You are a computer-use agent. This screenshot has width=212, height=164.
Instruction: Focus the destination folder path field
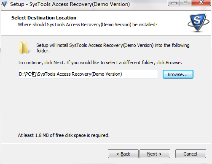[x=88, y=74]
